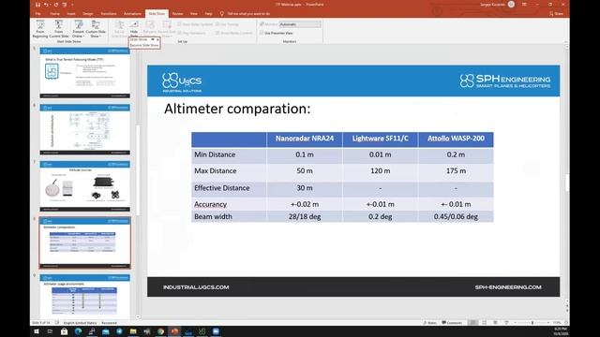Click the Attollo WASP-200 table header
The width and height of the screenshot is (600, 337).
[x=456, y=139]
